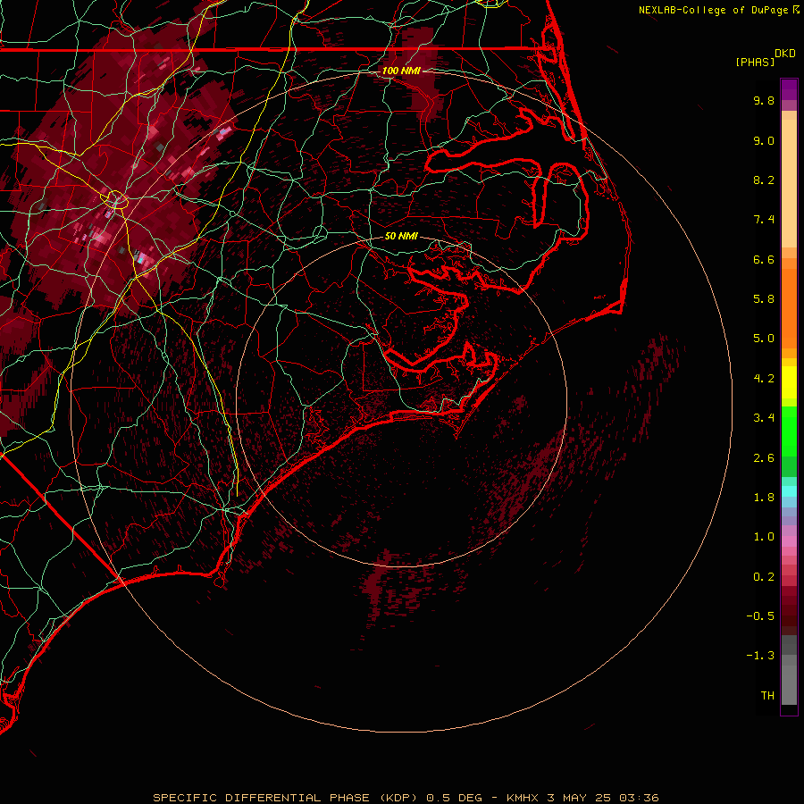Click the [PHAS] label above color bar
Screen dimensions: 804x804
(755, 62)
